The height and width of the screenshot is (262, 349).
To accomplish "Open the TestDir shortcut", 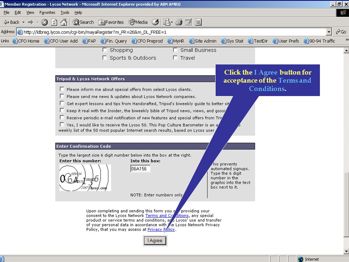I will coord(258,41).
